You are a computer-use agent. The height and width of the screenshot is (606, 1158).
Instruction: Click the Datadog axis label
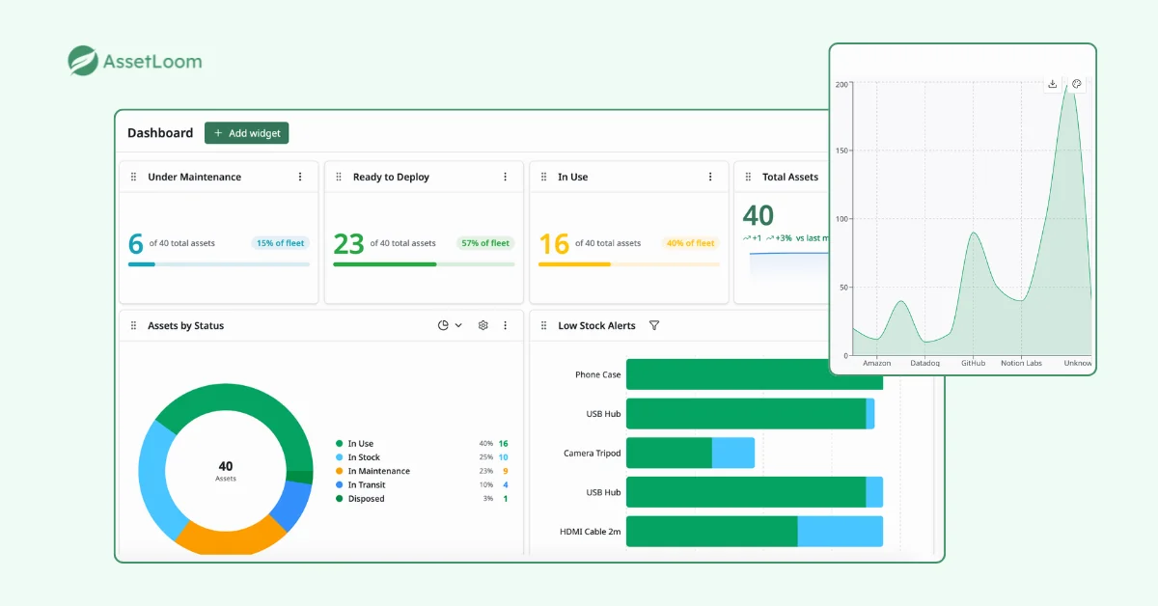pyautogui.click(x=924, y=363)
